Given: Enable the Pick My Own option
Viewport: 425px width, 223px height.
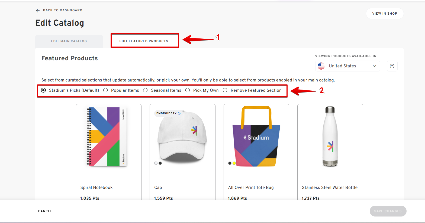Looking at the screenshot, I should pyautogui.click(x=188, y=90).
